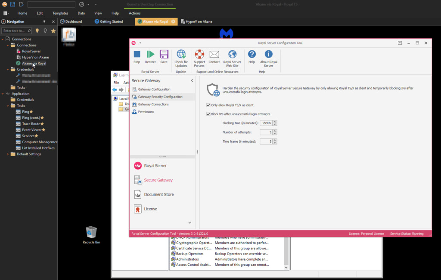This screenshot has width=441, height=280.
Task: Toggle ribbon display options in Configuration Tool
Action: click(400, 43)
